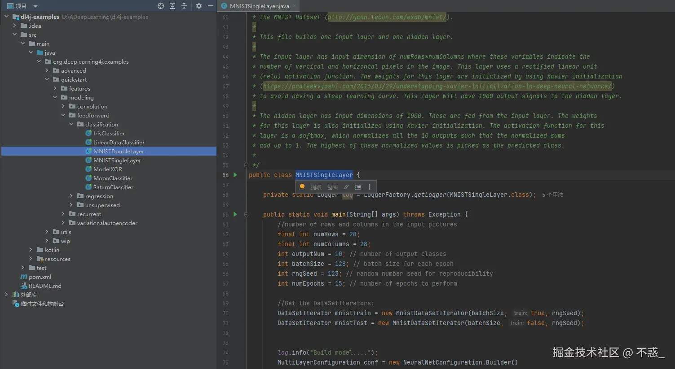This screenshot has width=675, height=369.
Task: Click the locate/select opened file target icon
Action: tap(161, 6)
